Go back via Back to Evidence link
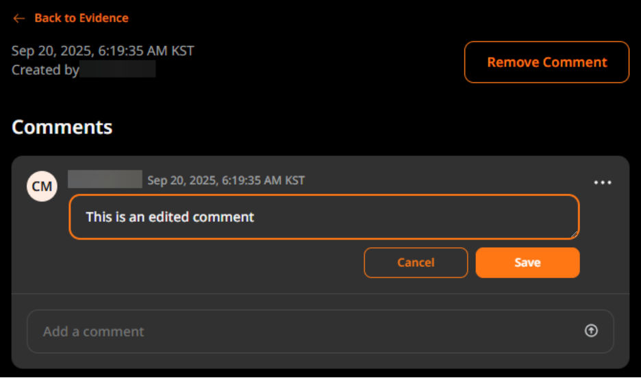This screenshot has height=378, width=641. click(x=81, y=18)
